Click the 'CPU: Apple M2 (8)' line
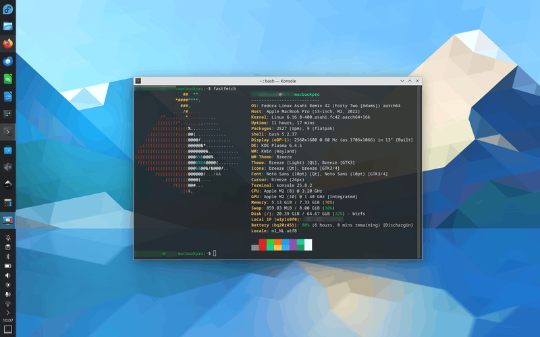This screenshot has height=337, width=540. tap(286, 191)
